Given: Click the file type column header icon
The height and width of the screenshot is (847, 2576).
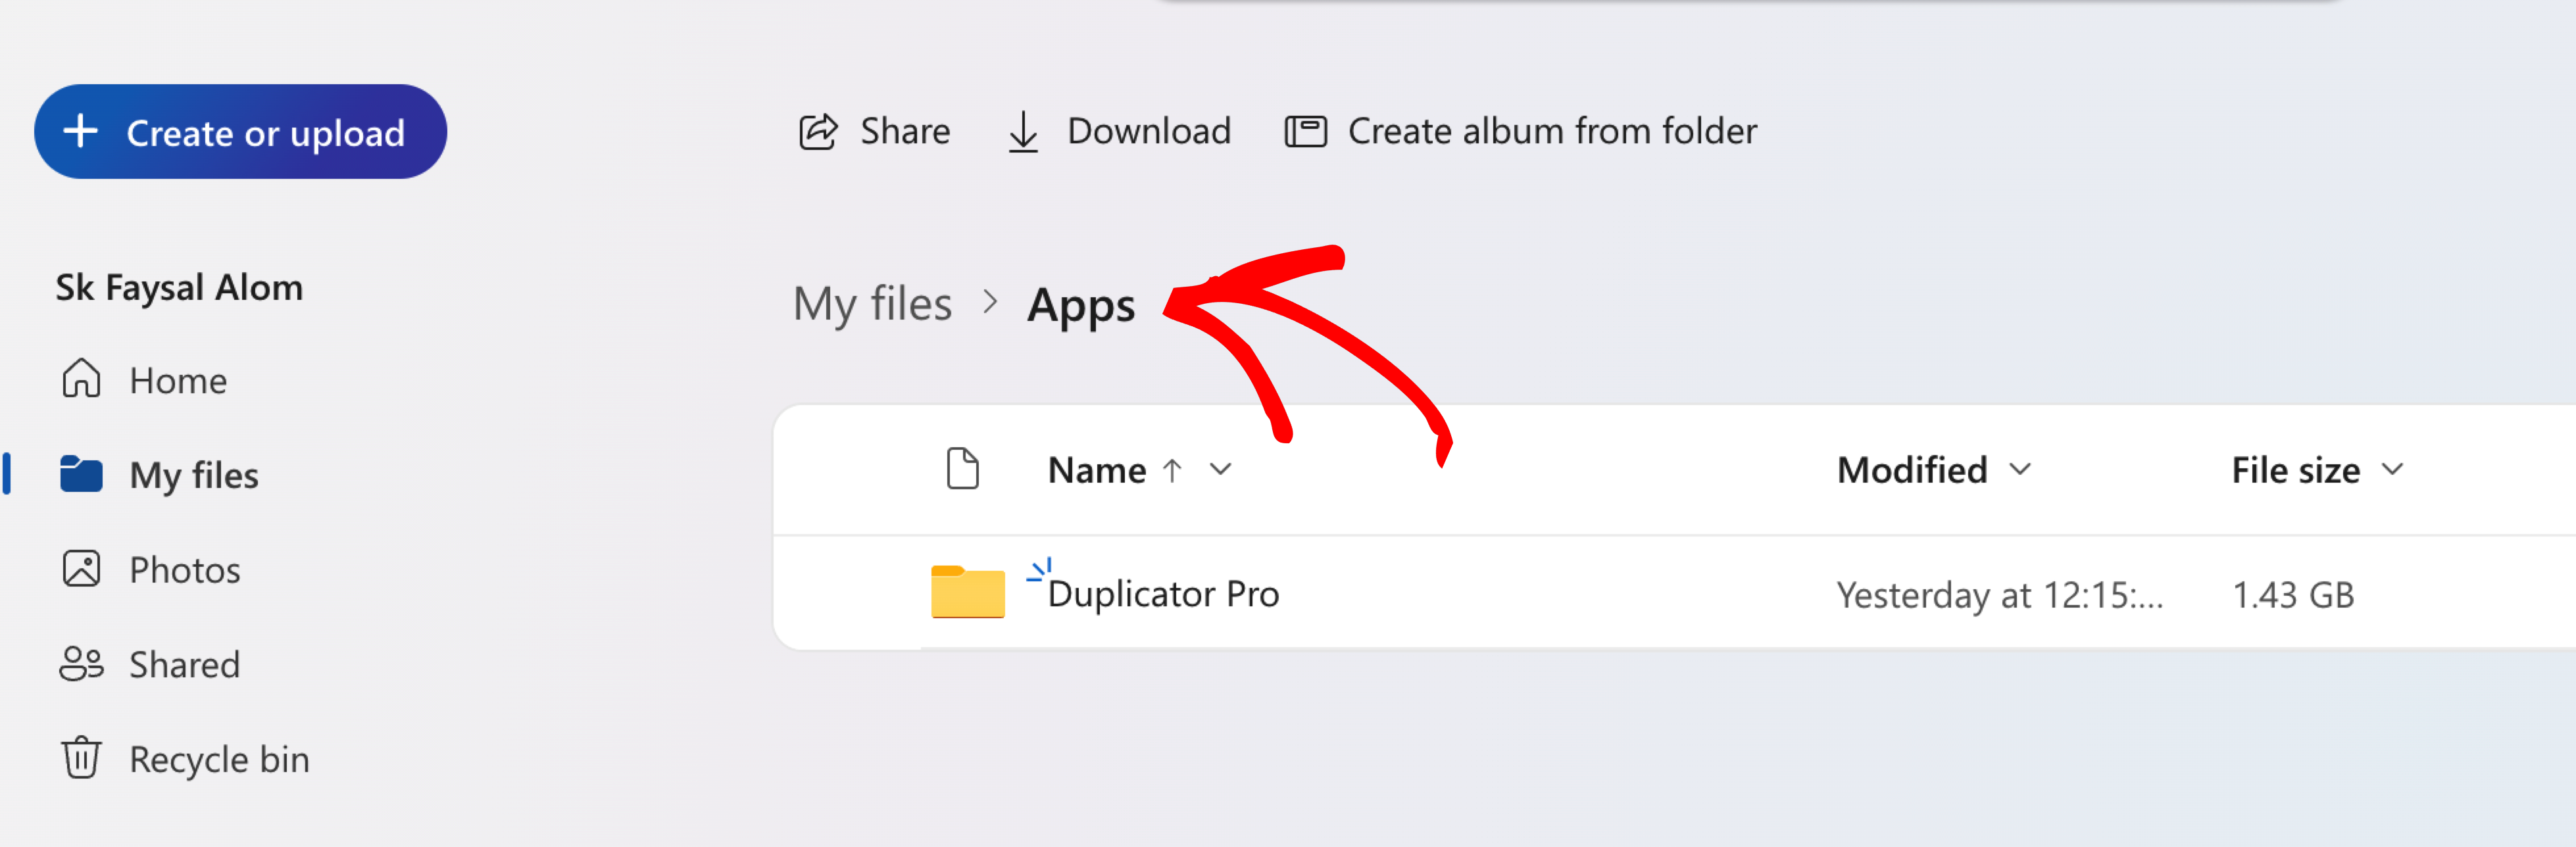Looking at the screenshot, I should pos(963,469).
